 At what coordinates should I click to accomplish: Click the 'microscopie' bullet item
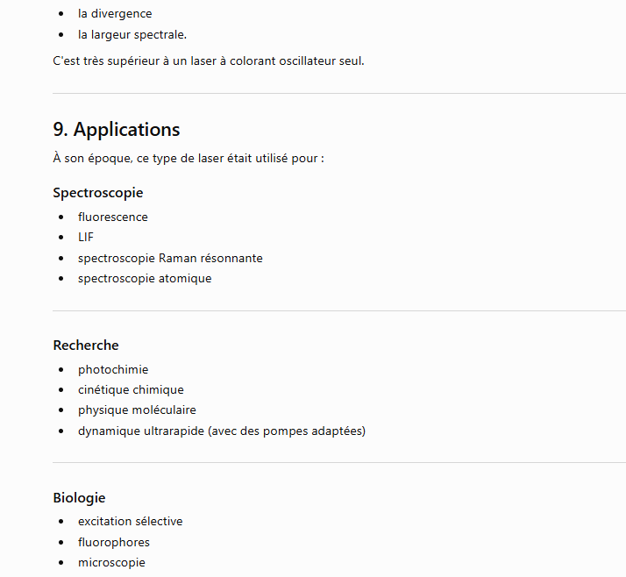[111, 563]
